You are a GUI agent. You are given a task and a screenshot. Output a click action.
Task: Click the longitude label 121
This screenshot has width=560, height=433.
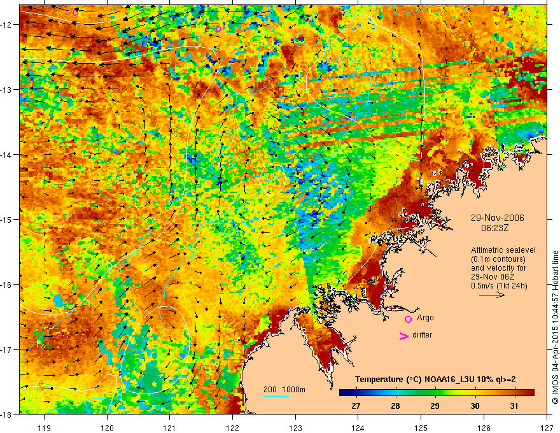tap(170, 428)
